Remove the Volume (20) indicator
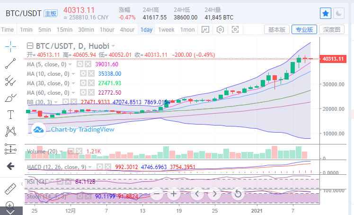The width and height of the screenshot is (354, 215). click(79, 152)
